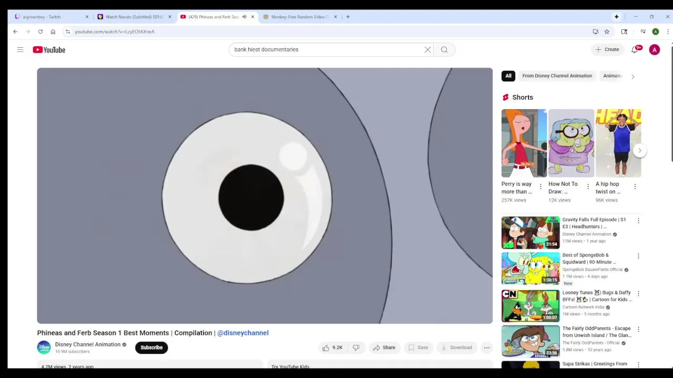Click the address bar URL
The image size is (673, 378).
coord(115,31)
